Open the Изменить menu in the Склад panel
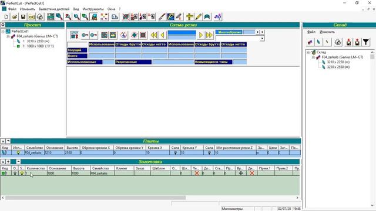Screen dimensions: 376x211 coord(327,32)
